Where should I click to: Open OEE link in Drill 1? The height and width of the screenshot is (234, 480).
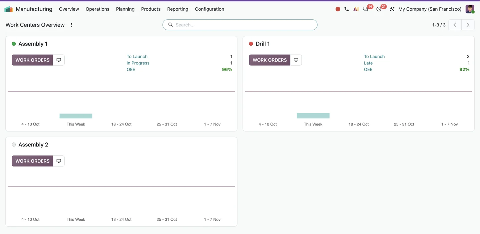tap(368, 70)
